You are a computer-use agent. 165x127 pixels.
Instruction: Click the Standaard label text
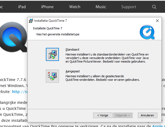tap(72, 49)
